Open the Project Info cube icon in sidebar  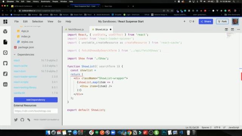click(x=5, y=31)
